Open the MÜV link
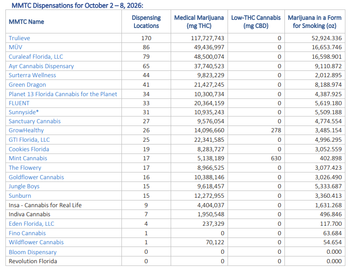The height and width of the screenshot is (270, 349). click(16, 47)
